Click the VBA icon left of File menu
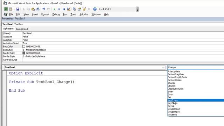The height and width of the screenshot is (126, 224). (6, 14)
